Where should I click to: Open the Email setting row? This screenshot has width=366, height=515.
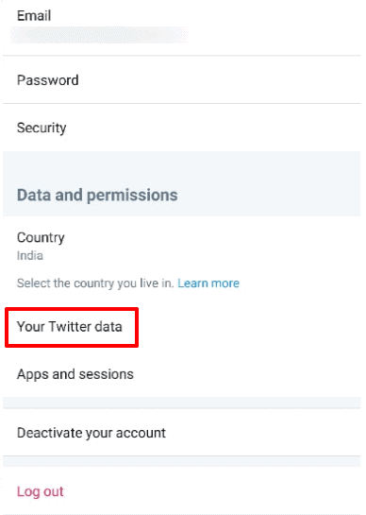click(182, 27)
